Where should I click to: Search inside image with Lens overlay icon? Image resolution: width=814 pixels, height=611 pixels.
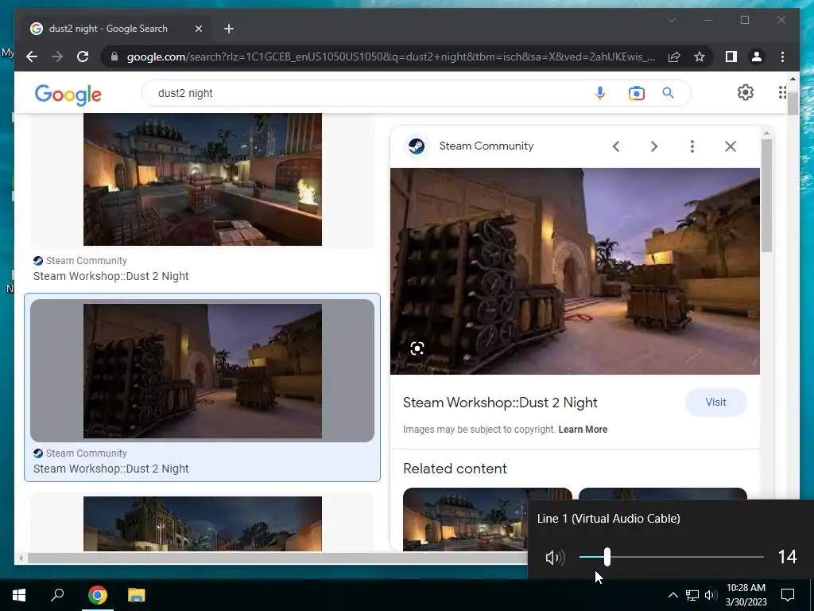(417, 348)
